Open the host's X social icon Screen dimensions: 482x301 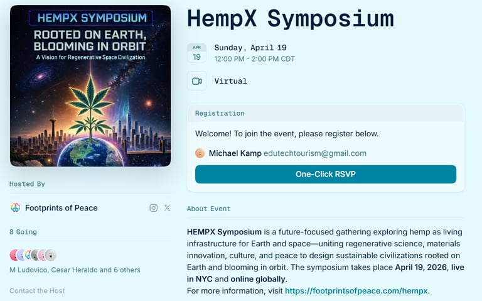[x=167, y=208]
